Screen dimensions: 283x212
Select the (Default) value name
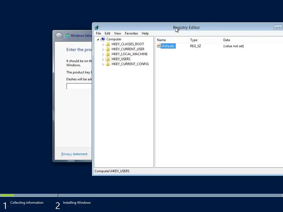click(x=168, y=46)
